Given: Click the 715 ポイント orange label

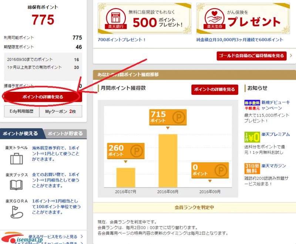Looking at the screenshot, I should pos(168,117).
